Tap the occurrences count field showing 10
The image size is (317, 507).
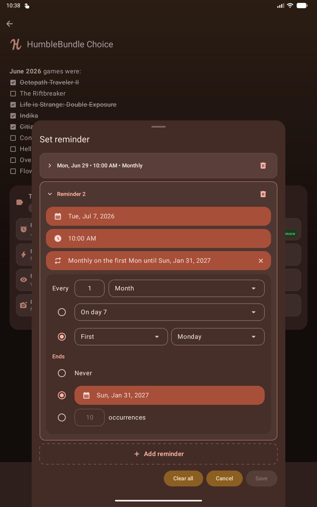(x=90, y=417)
